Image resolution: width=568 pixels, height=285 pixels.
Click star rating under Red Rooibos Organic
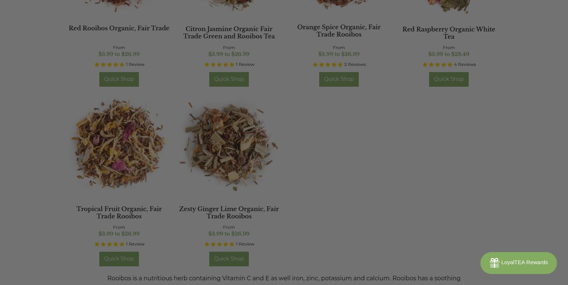click(110, 64)
